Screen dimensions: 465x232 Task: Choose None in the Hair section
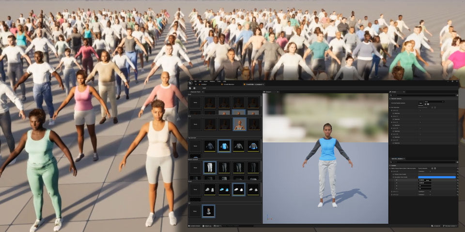(x=195, y=211)
